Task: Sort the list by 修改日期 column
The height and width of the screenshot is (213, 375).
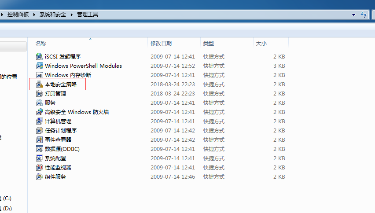Action: [x=161, y=44]
